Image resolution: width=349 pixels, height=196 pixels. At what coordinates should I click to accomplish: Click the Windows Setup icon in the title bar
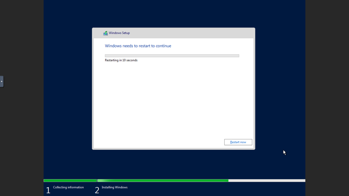(106, 33)
